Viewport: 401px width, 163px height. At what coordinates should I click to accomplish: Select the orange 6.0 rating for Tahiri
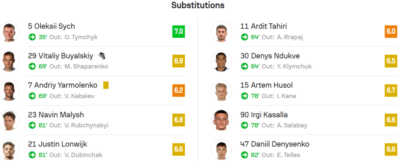coord(391,32)
